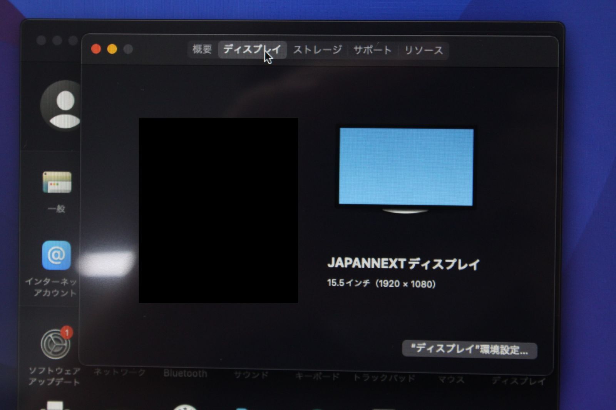Click the user account avatar icon

coord(62,106)
